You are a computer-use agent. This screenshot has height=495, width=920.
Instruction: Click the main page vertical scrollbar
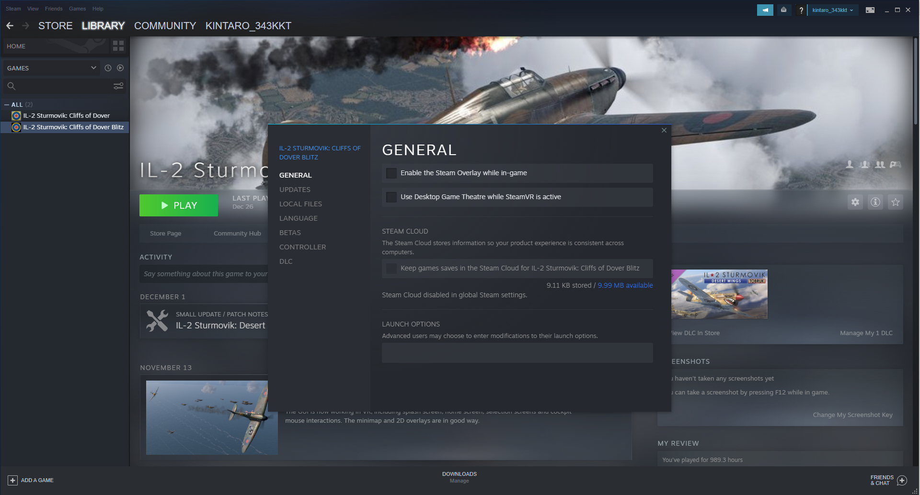pyautogui.click(x=915, y=81)
